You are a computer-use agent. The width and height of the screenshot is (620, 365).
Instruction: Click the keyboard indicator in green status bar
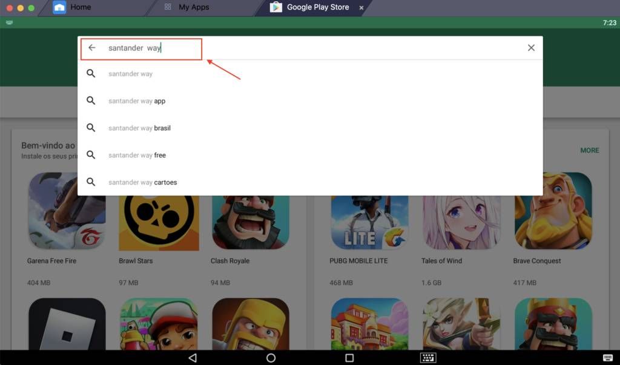tap(10, 22)
